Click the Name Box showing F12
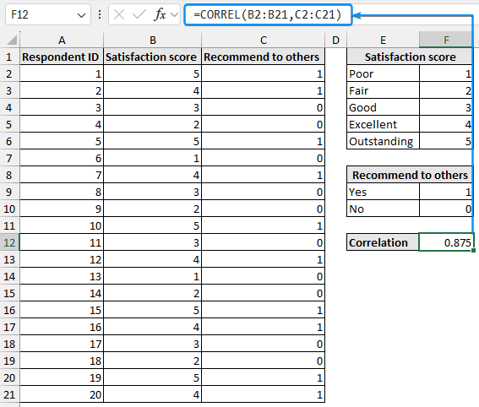 tap(48, 14)
